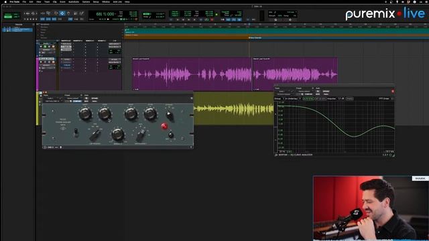The height and width of the screenshot is (241, 429).
Task: Select the Trim tool
Action: pyautogui.click(x=49, y=13)
